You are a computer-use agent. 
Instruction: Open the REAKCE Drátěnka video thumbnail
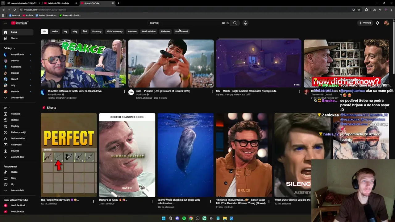coord(83,64)
